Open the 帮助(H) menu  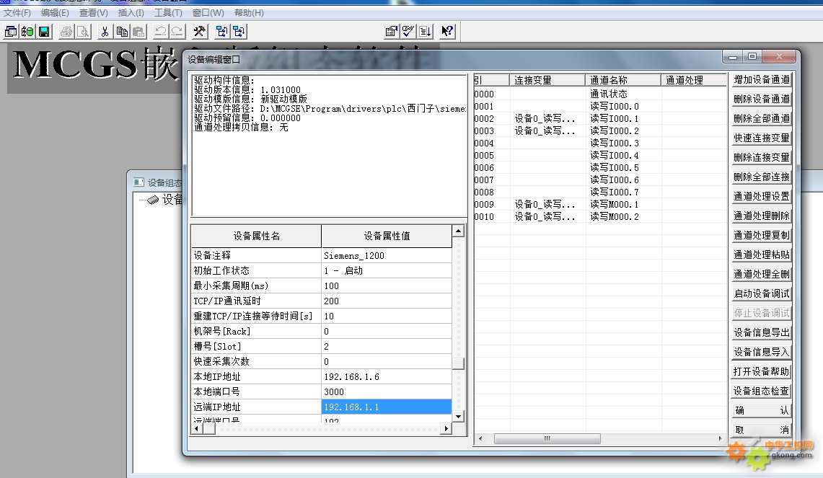[x=249, y=12]
